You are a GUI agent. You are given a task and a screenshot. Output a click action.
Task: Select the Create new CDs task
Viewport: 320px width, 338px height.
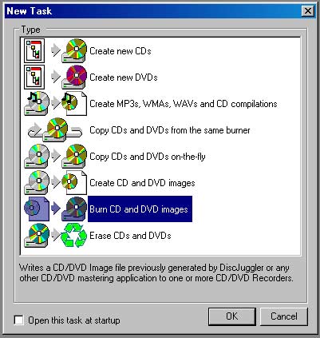click(120, 50)
